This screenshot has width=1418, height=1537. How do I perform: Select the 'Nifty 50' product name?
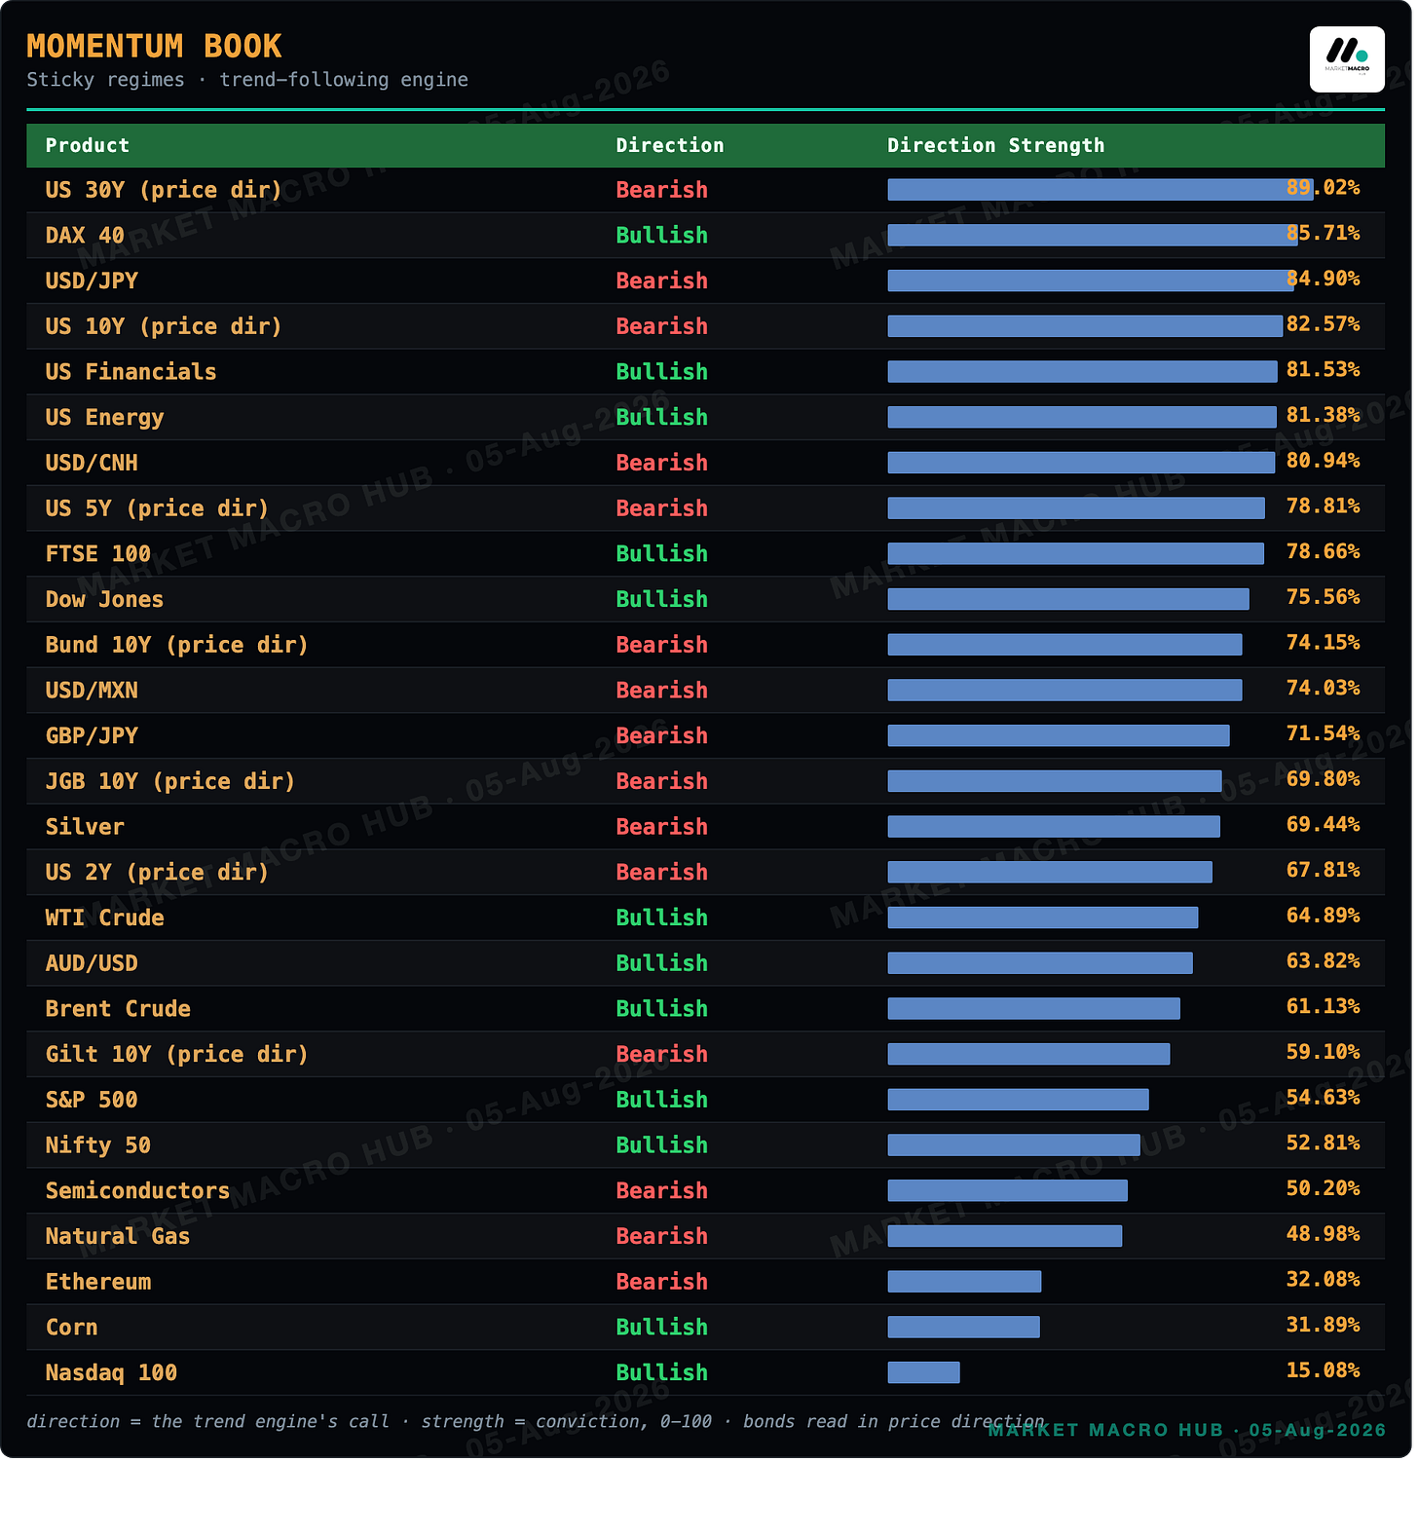pyautogui.click(x=98, y=1145)
